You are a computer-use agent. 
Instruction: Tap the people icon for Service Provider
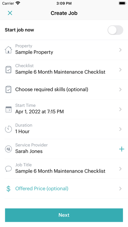pos(8,149)
